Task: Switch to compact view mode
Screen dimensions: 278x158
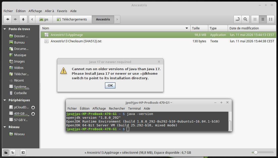Action: coord(271,19)
